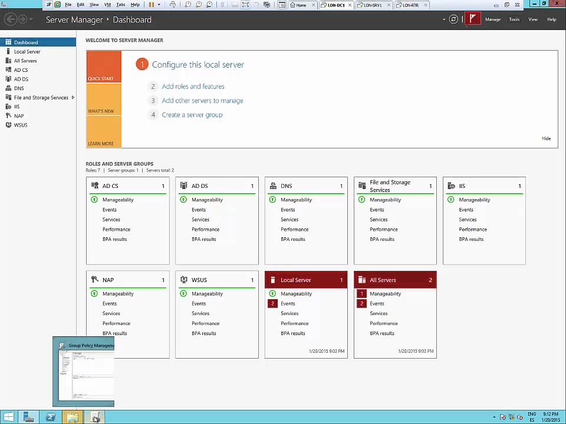Click the AD CS sidebar icon
The height and width of the screenshot is (424, 566).
[8, 69]
